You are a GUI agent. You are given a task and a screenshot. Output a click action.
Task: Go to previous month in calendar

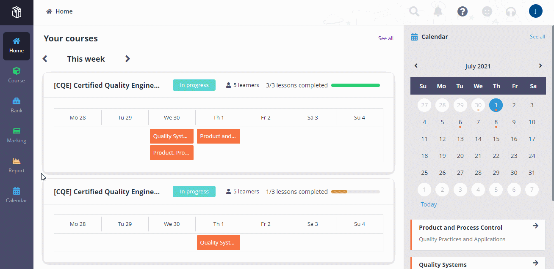pos(416,65)
